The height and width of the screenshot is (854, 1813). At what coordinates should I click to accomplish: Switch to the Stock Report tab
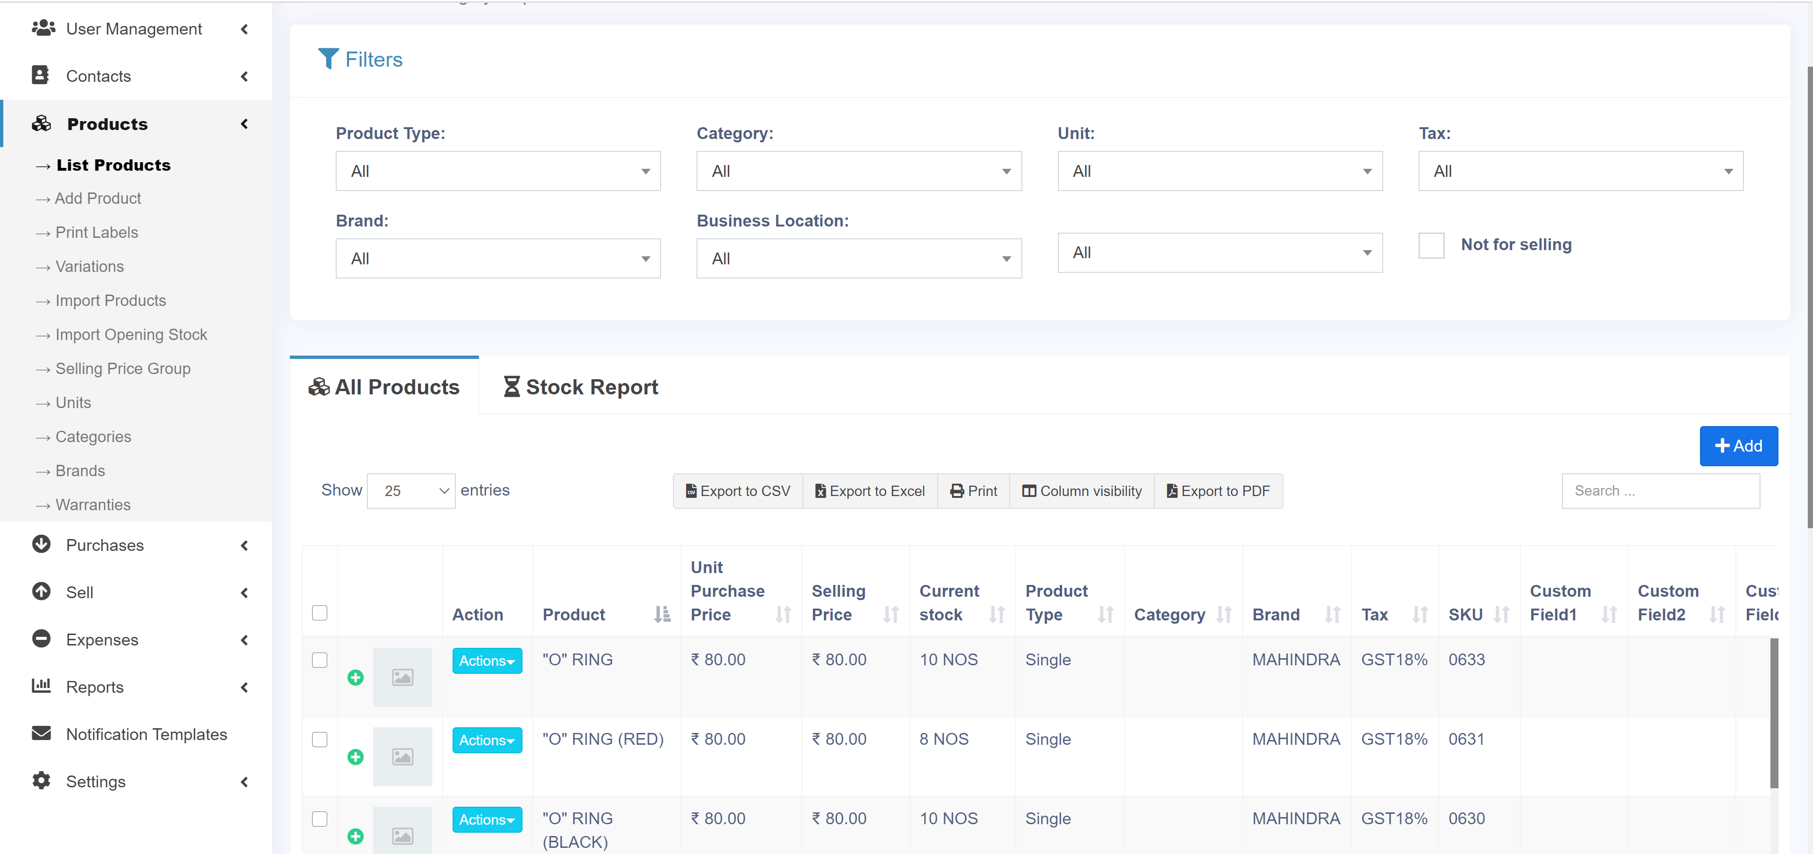[581, 386]
